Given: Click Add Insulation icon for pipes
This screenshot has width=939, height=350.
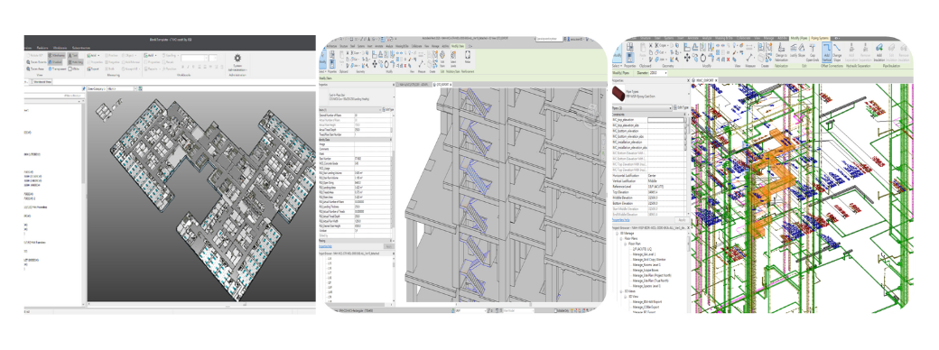Looking at the screenshot, I should tap(879, 52).
